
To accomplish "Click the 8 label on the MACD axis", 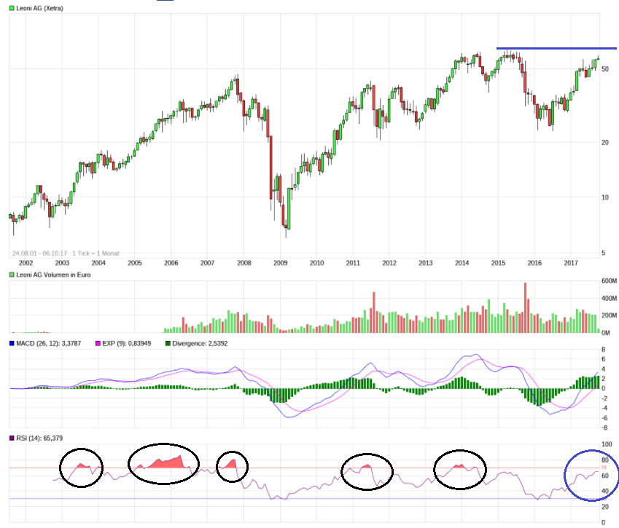I will click(x=603, y=350).
